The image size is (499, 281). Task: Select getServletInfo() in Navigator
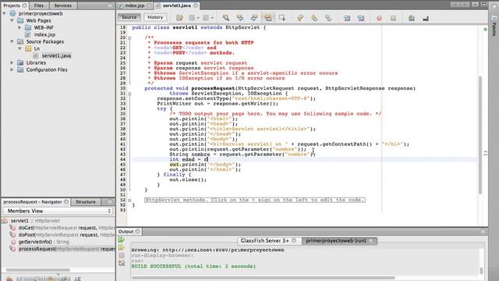(x=44, y=241)
